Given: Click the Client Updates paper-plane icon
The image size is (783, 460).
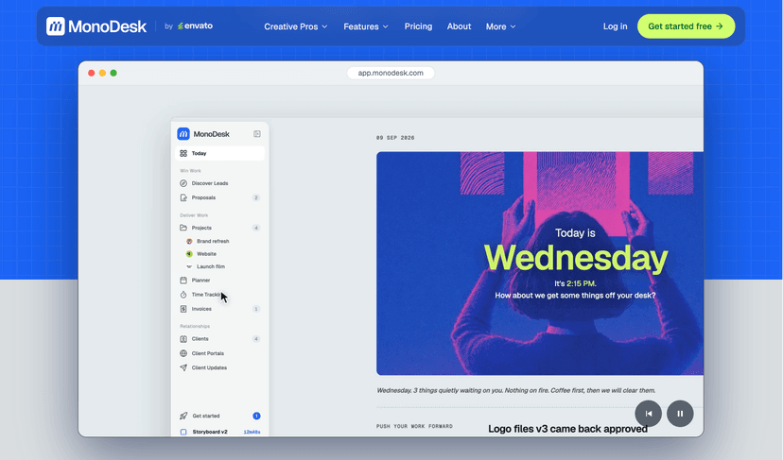Looking at the screenshot, I should [183, 367].
